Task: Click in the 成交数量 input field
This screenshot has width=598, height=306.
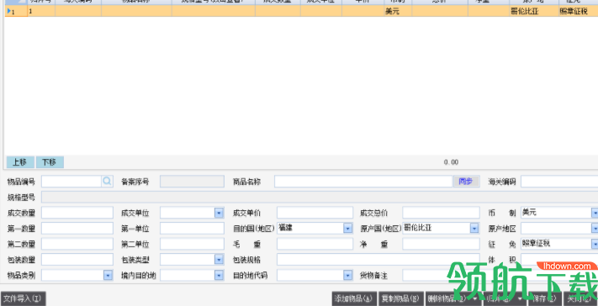Action: [77, 213]
